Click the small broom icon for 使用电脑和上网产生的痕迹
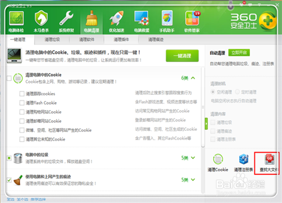Image resolution: width=282 pixels, height=203 pixels. click(x=18, y=180)
